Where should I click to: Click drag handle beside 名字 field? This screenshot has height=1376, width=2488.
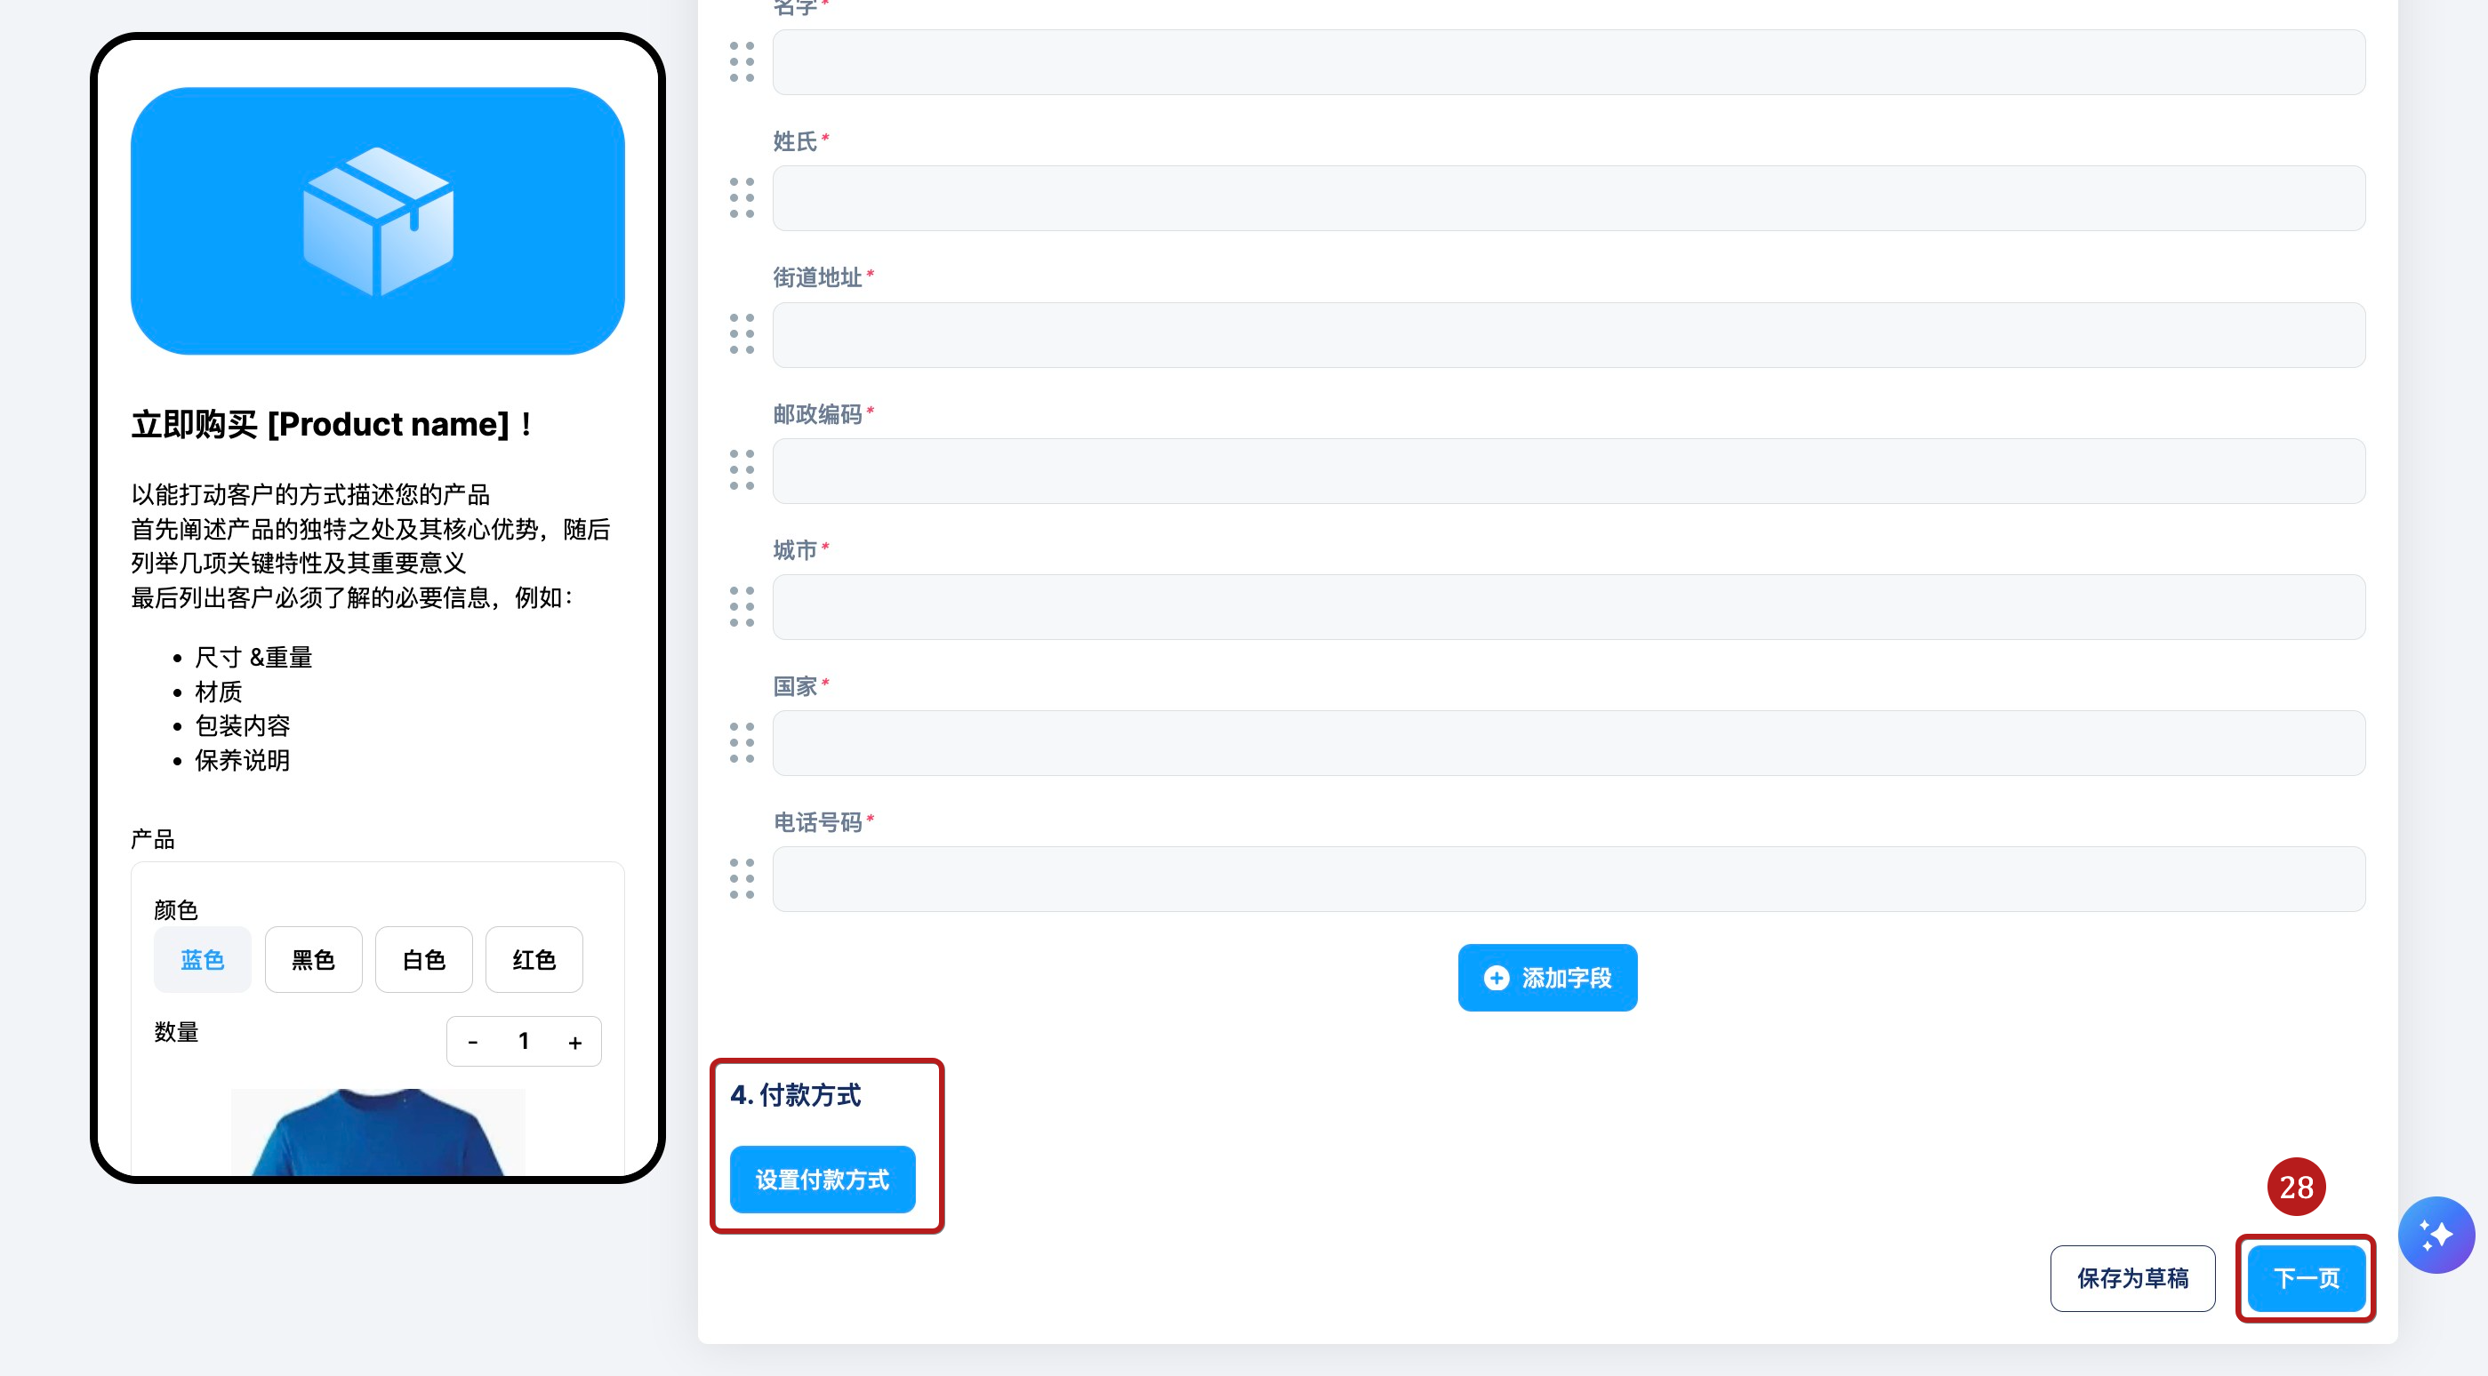742,62
